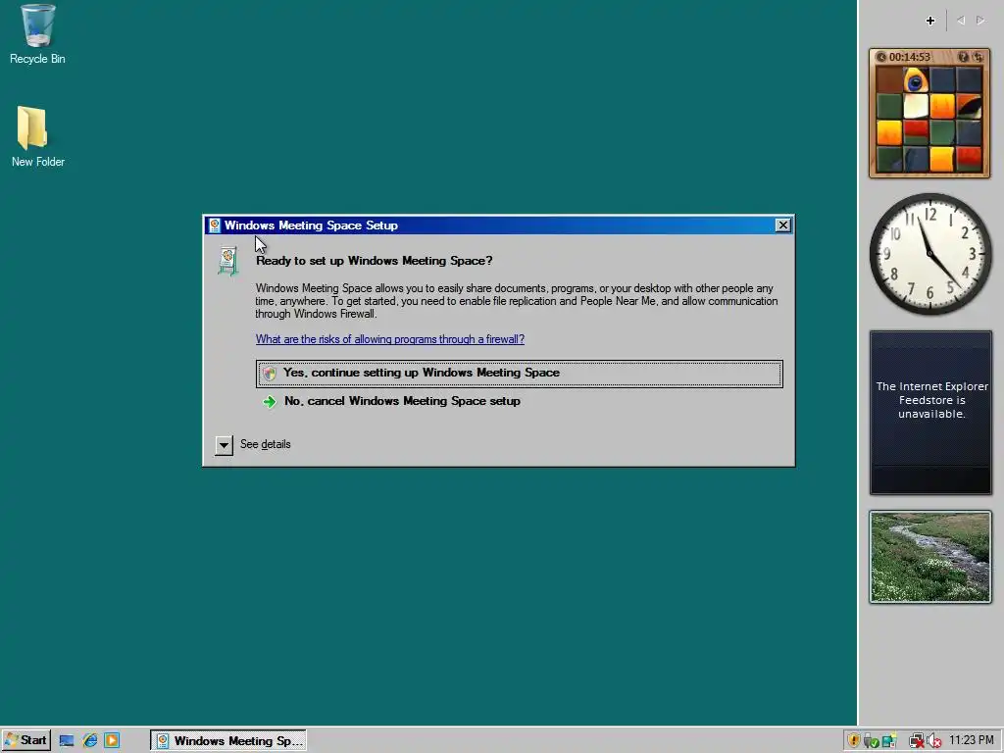Shuffle the picture puzzle tiles
The height and width of the screenshot is (753, 1004).
point(978,57)
